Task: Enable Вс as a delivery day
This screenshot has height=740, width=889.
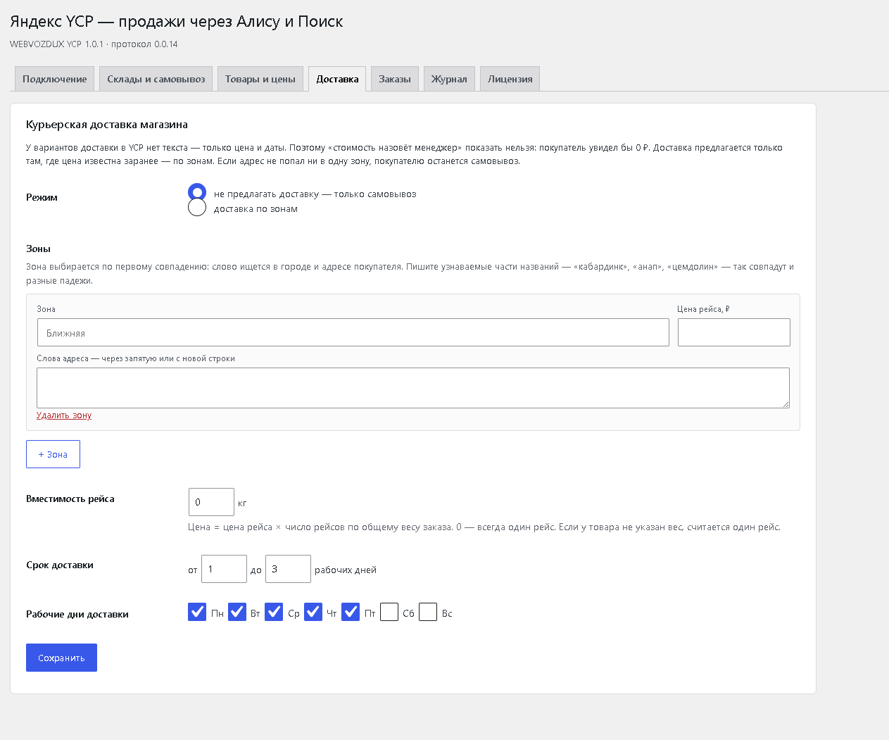Action: (428, 612)
